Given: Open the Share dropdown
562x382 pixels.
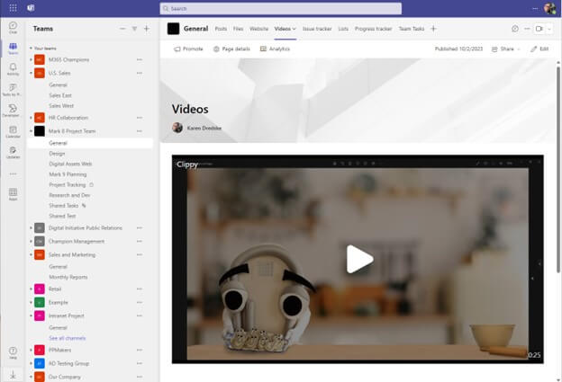Looking at the screenshot, I should (x=506, y=49).
